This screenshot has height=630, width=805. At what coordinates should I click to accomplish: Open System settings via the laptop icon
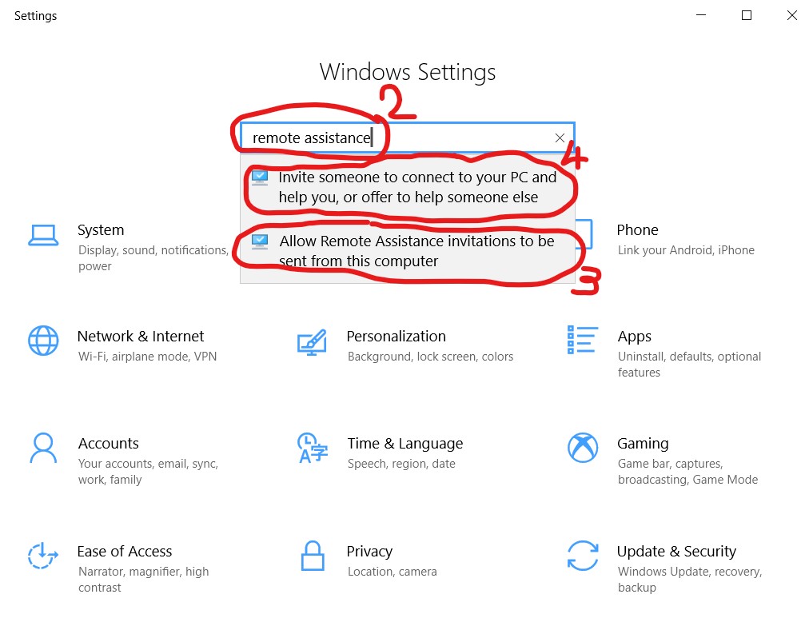pyautogui.click(x=43, y=234)
